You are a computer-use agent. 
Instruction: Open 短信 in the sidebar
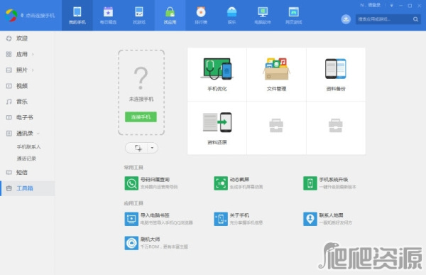click(27, 173)
